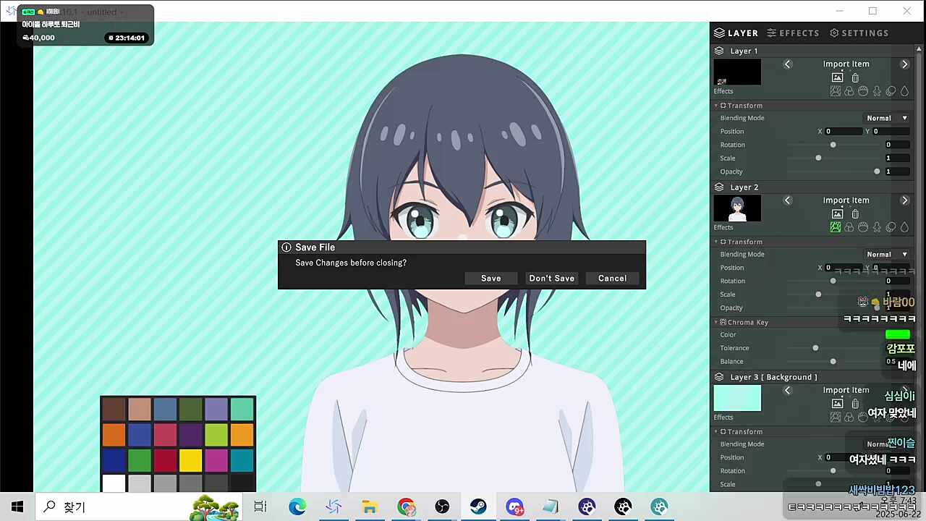Switch to the LAYER tab
The image size is (926, 521).
tap(736, 33)
